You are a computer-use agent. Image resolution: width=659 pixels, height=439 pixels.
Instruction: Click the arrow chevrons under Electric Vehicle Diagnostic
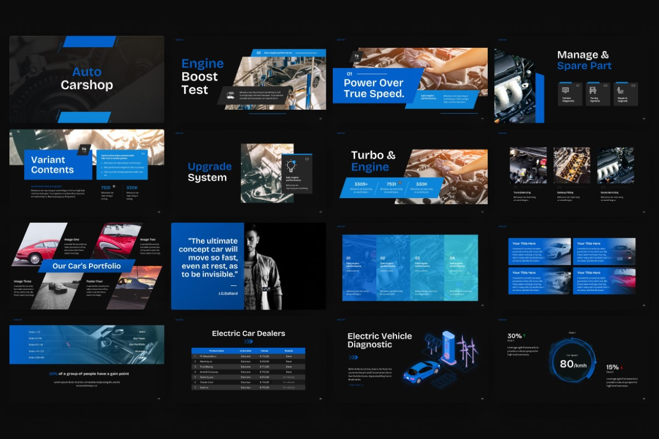[352, 357]
